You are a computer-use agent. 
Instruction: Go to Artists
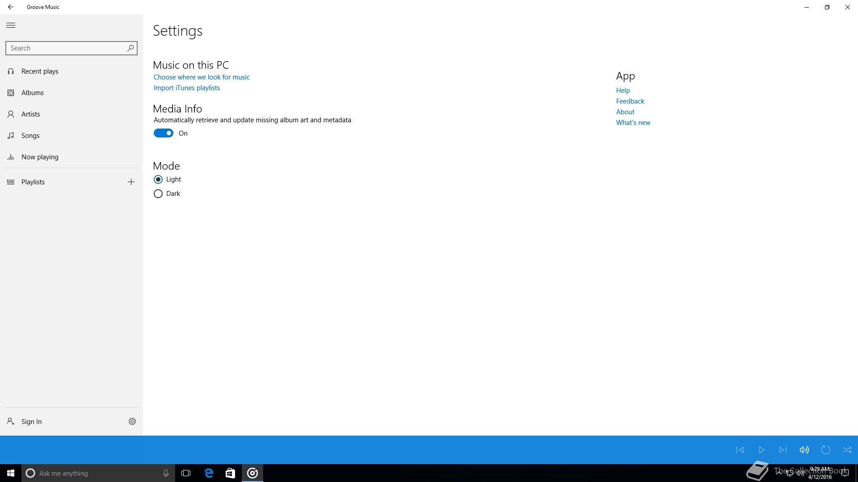pyautogui.click(x=71, y=114)
